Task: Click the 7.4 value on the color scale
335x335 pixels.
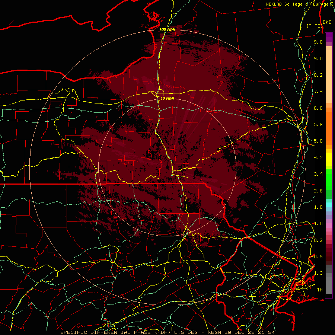Action: tap(318, 92)
